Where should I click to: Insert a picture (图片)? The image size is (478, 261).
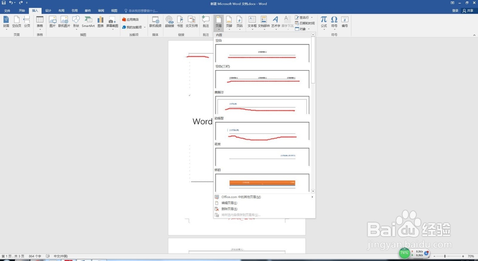[x=53, y=22]
